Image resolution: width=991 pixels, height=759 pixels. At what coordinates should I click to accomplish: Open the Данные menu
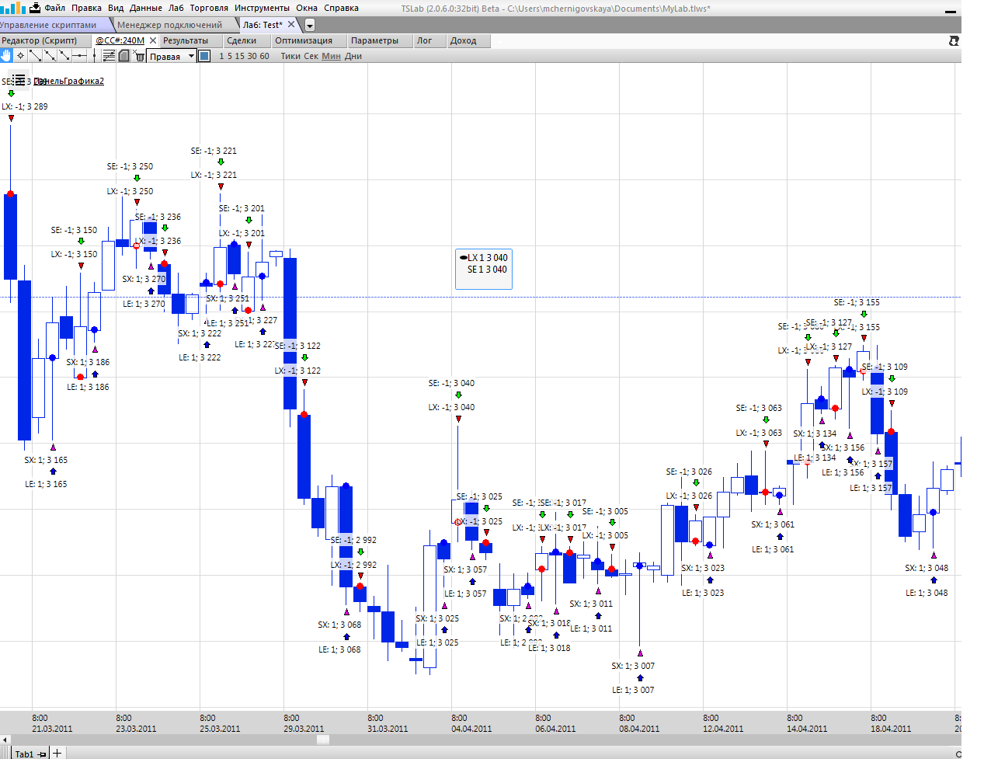tap(146, 8)
